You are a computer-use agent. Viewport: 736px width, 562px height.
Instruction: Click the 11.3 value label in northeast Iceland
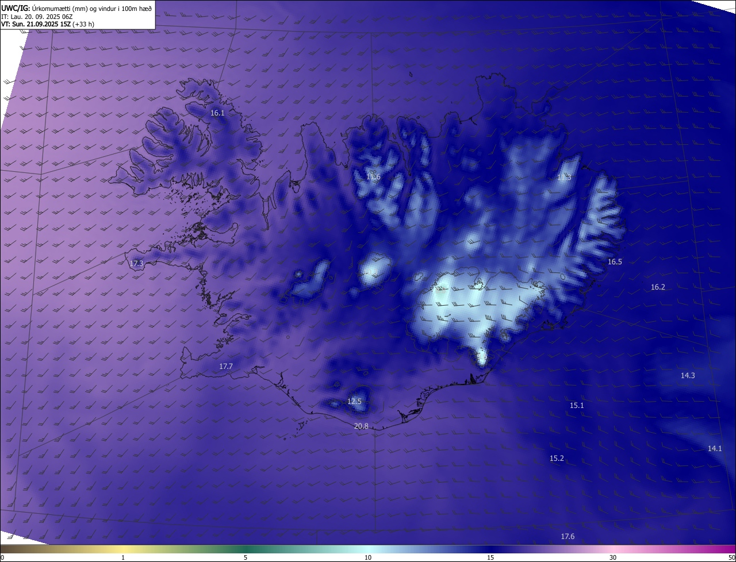[564, 178]
